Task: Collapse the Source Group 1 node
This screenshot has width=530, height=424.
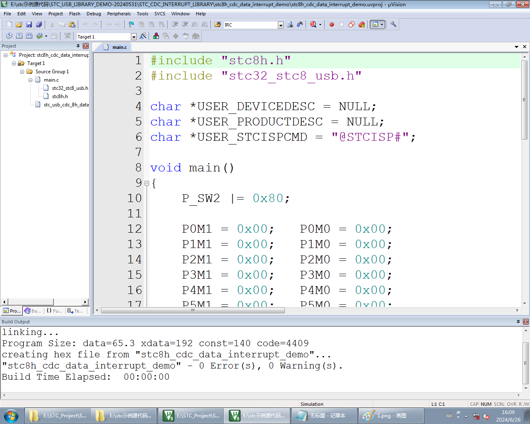Action: [22, 72]
